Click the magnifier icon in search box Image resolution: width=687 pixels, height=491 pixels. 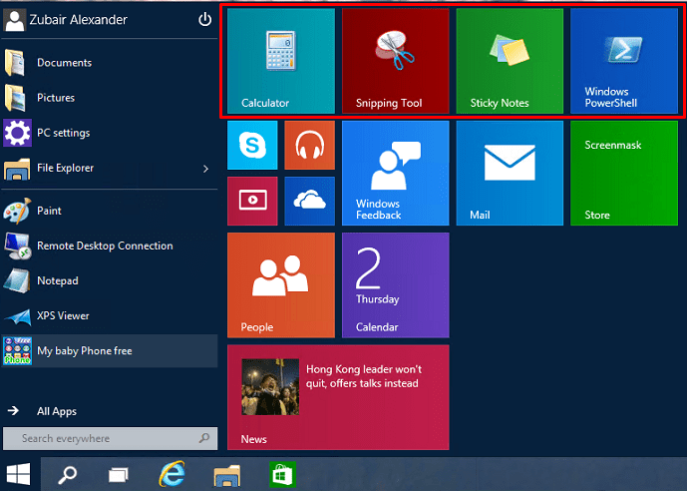(204, 438)
